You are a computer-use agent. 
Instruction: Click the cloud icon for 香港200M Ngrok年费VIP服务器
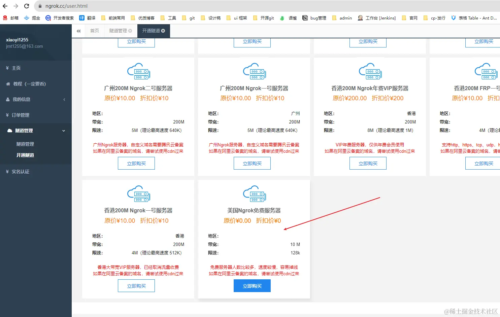pos(370,71)
